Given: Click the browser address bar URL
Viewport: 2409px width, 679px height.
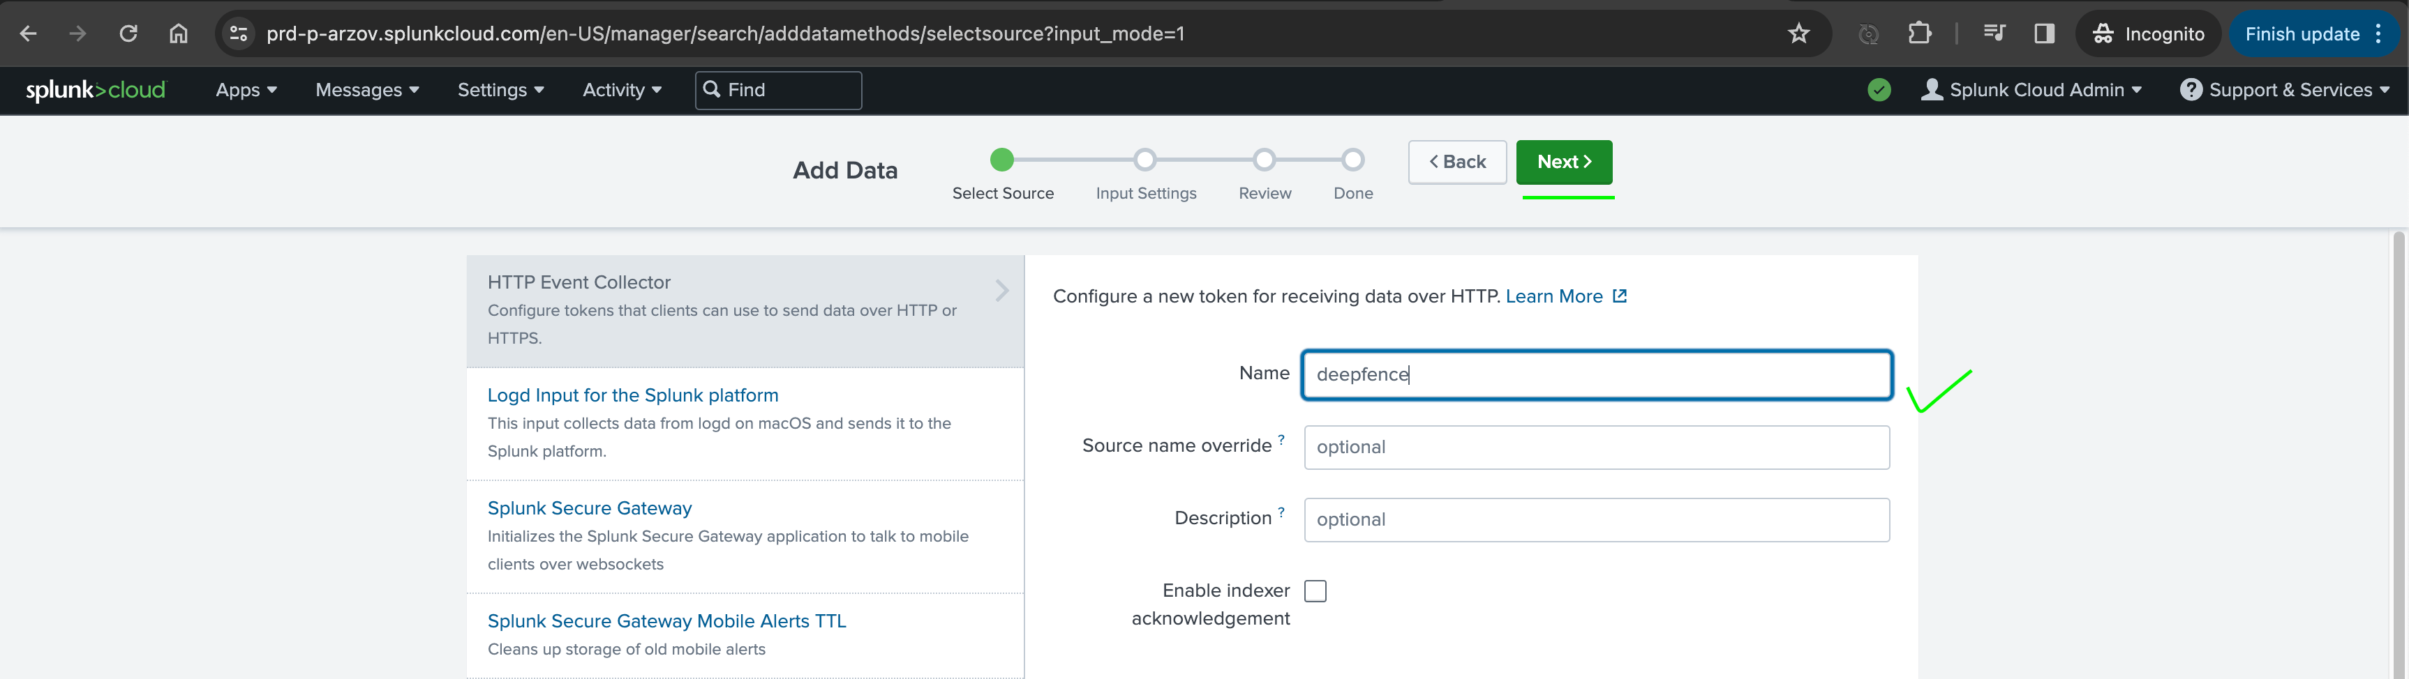Looking at the screenshot, I should (x=725, y=35).
